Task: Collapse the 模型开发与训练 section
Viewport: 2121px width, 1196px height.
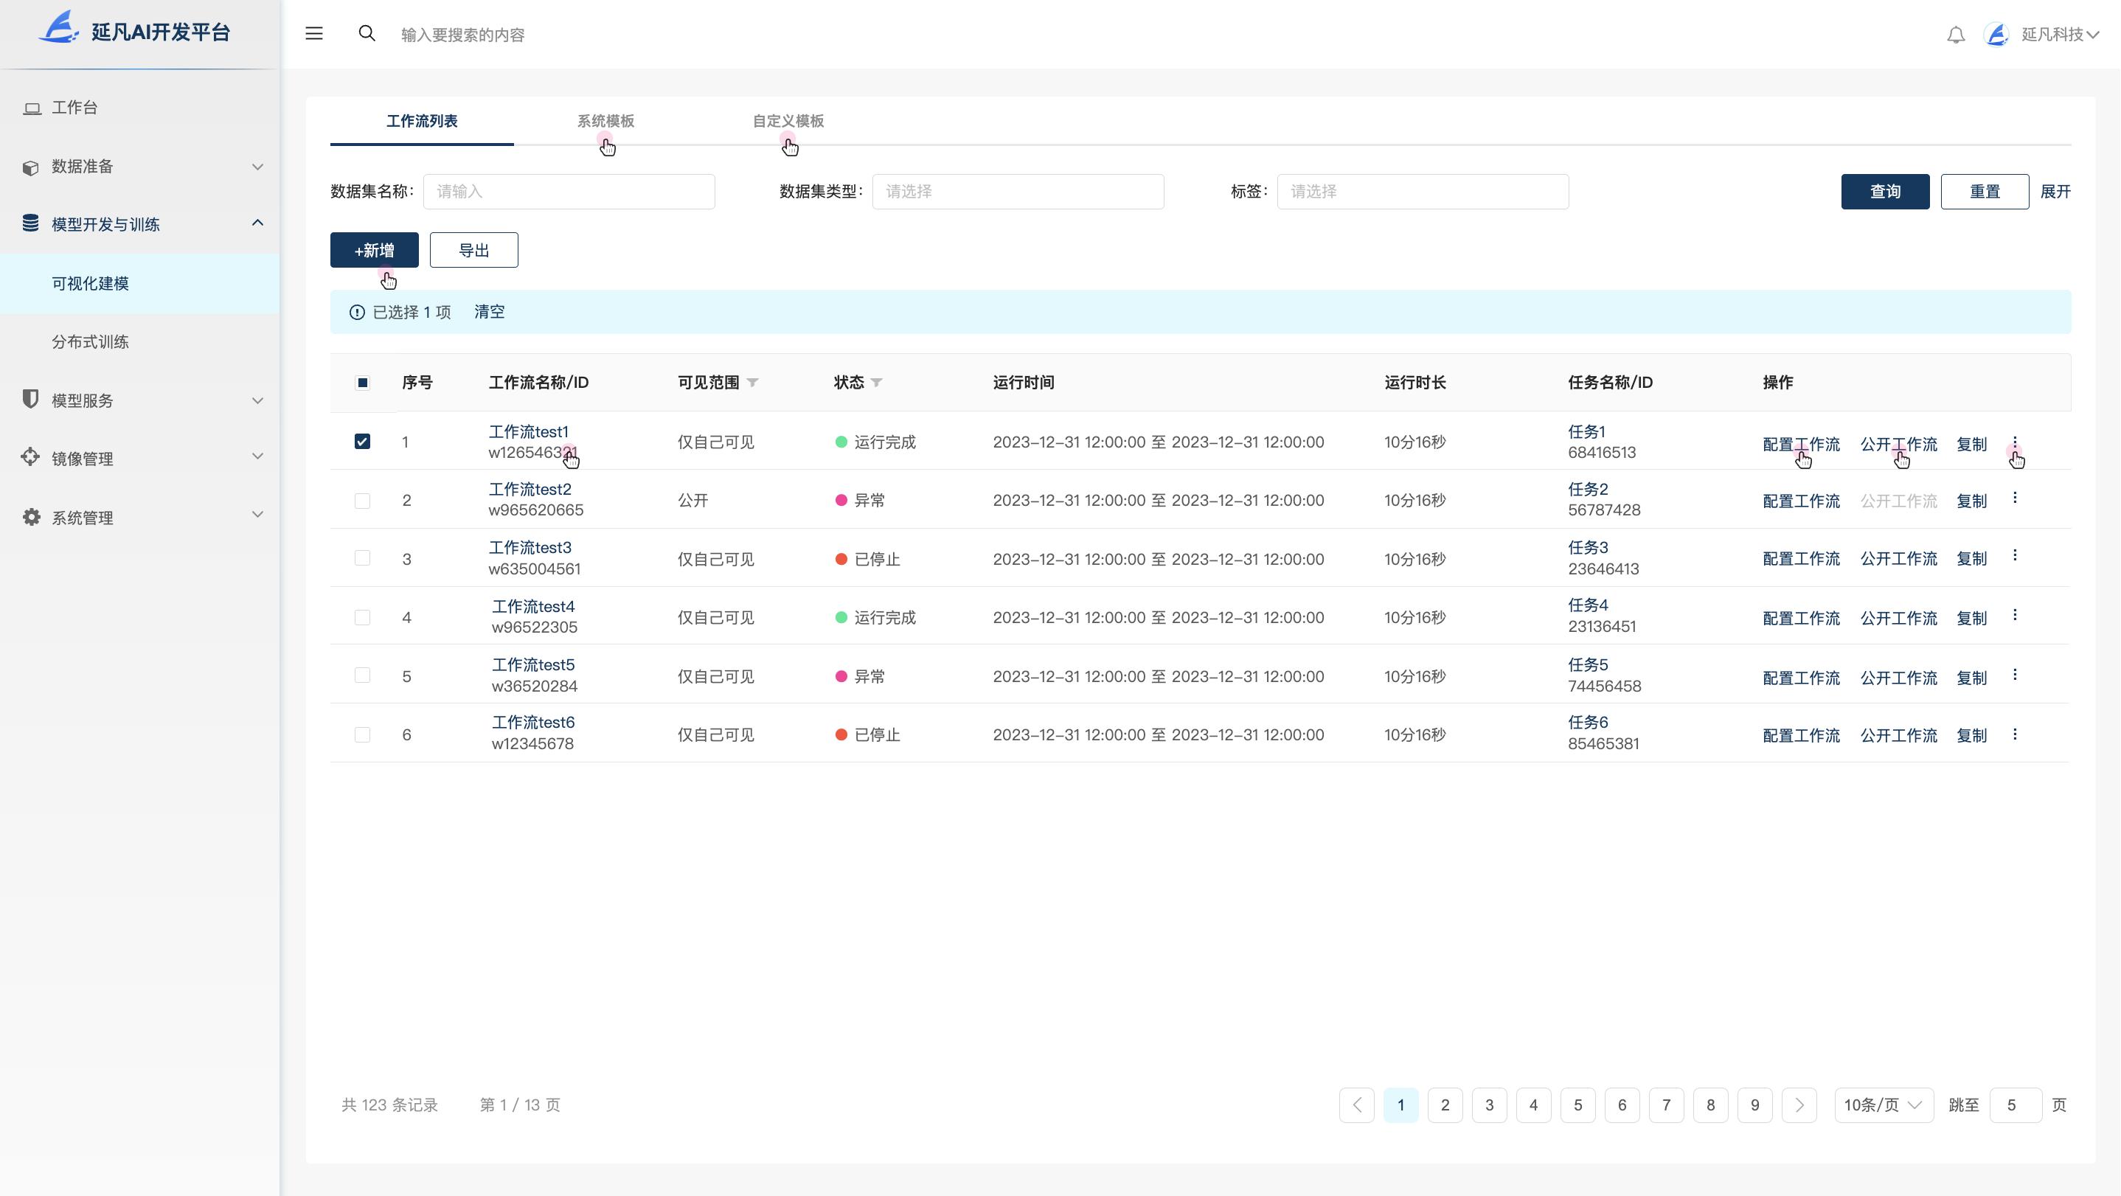Action: (257, 223)
